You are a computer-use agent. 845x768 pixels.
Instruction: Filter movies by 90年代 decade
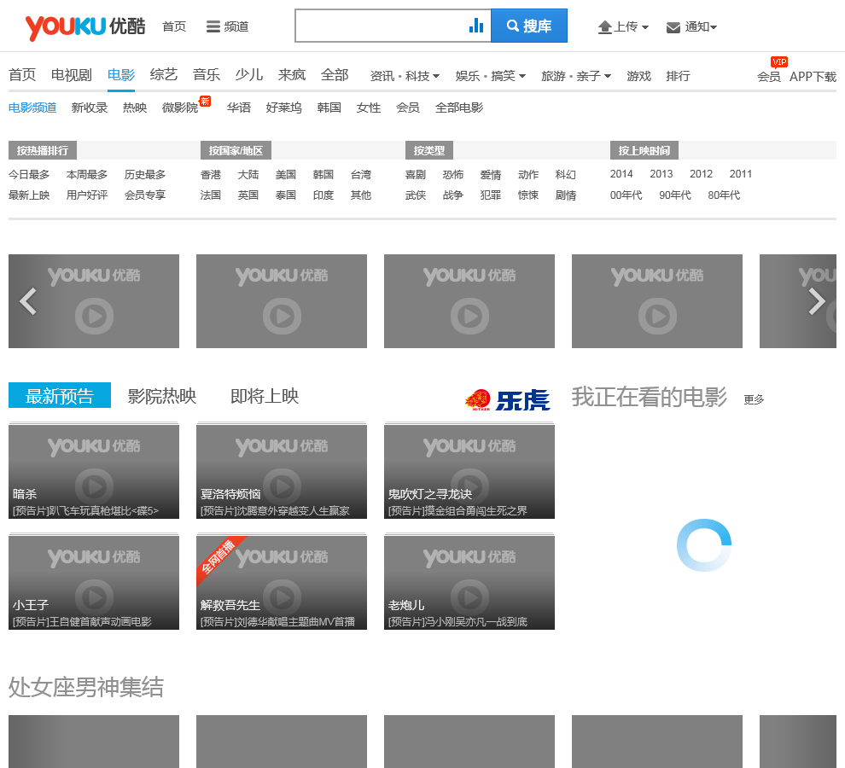pos(674,195)
